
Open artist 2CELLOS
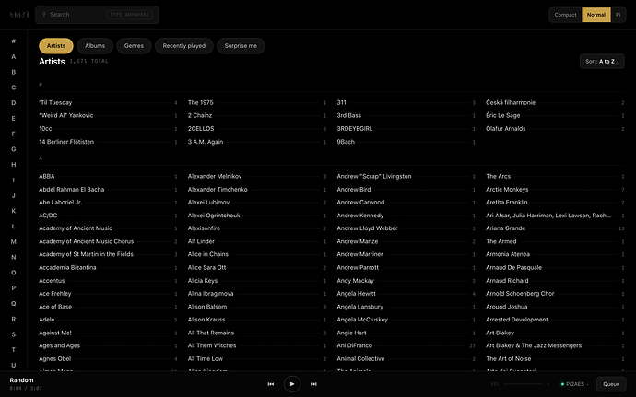pos(257,129)
